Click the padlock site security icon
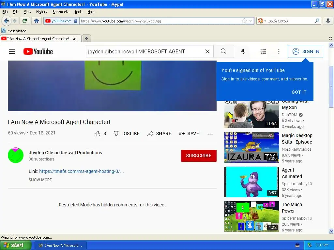Viewport: 334px width, 250px height. click(76, 21)
